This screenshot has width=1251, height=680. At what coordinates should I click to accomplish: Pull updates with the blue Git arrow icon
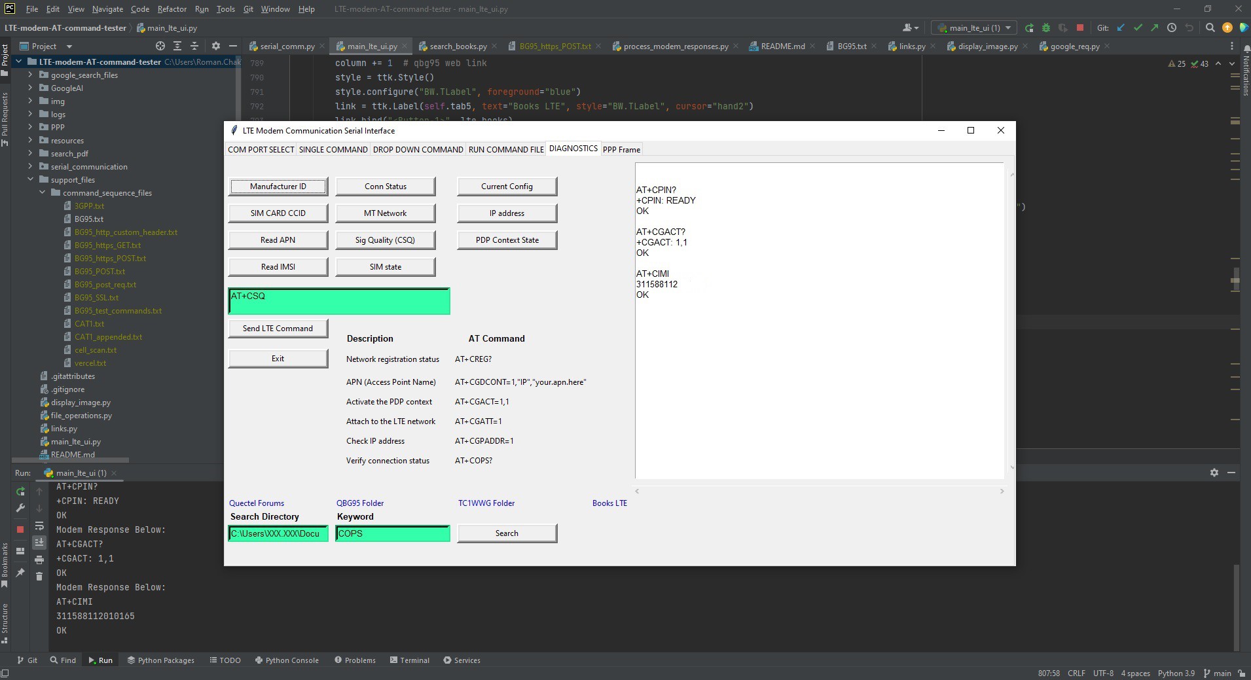pos(1121,27)
